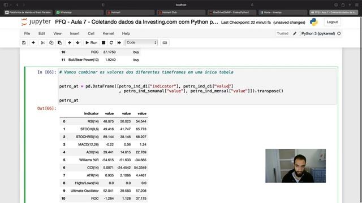This screenshot has height=203, width=362.
Task: Save notebook with the floppy disk icon
Action: tap(24, 43)
